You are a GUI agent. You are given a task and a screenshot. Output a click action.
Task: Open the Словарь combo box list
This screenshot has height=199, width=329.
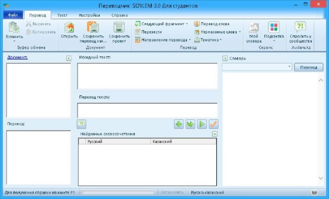point(289,67)
